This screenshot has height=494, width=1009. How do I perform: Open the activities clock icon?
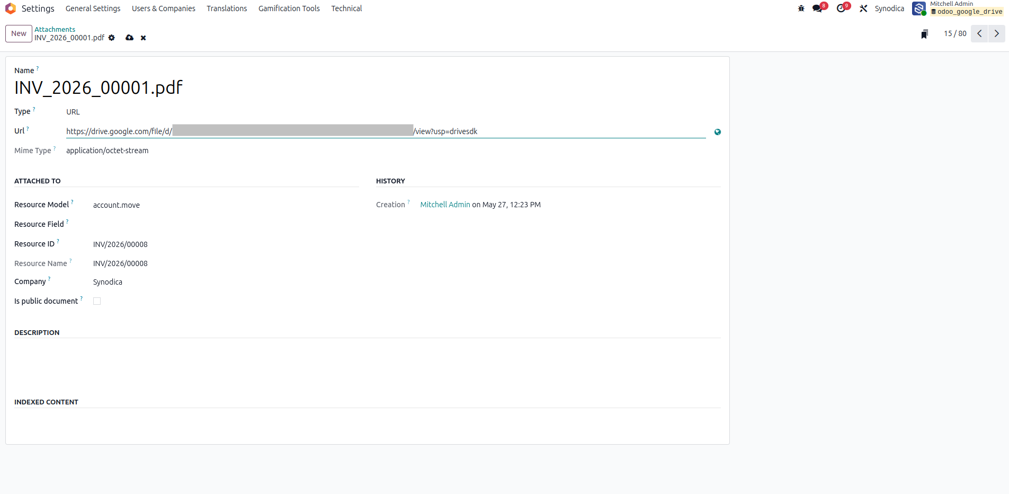pos(841,8)
